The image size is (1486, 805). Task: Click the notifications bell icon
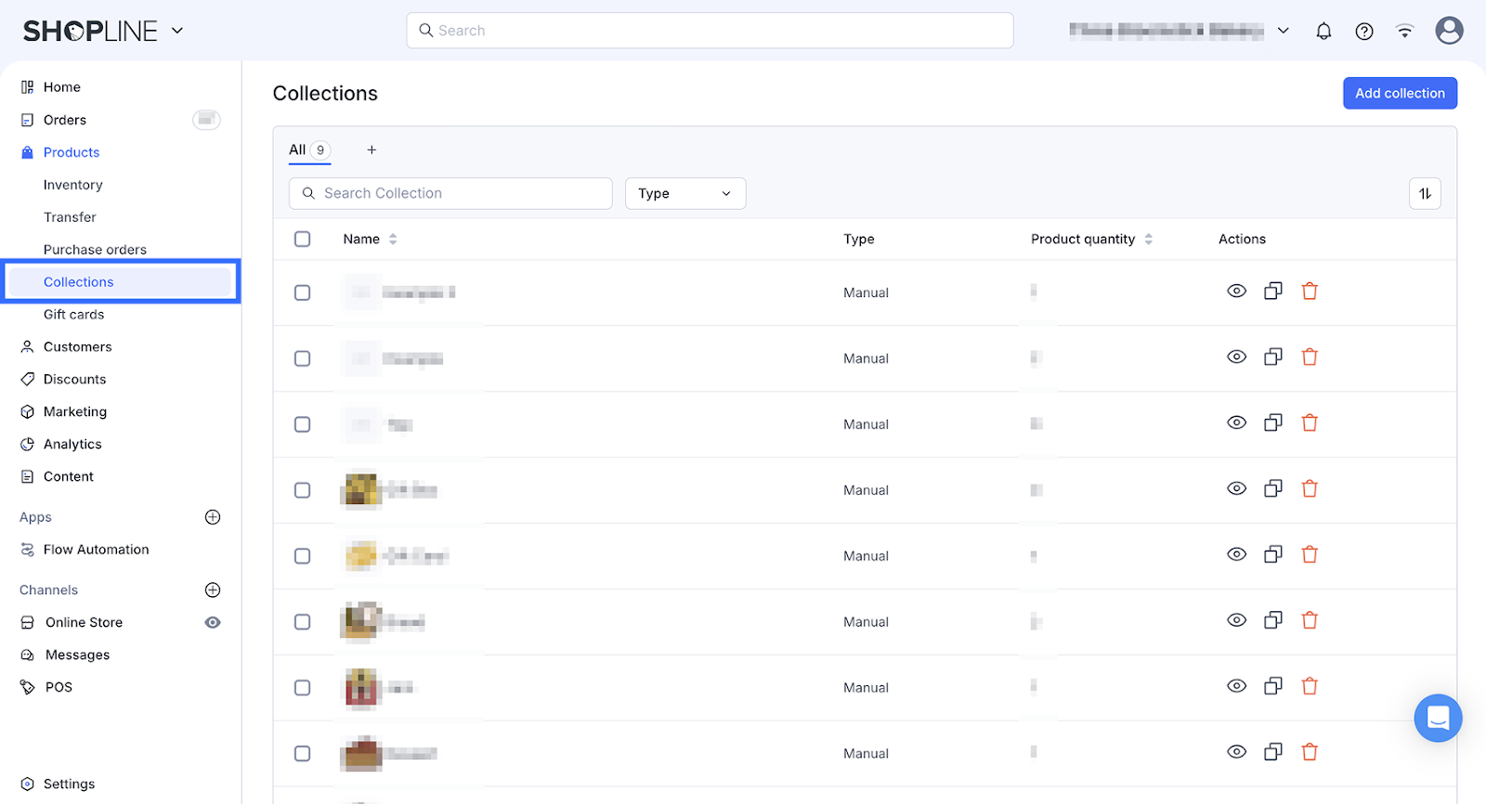point(1323,31)
